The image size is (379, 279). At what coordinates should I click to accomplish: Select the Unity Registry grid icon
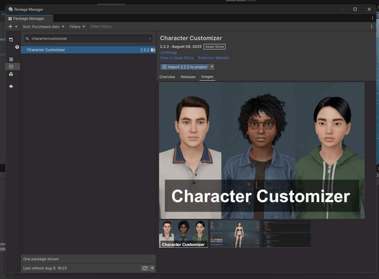pos(11,59)
